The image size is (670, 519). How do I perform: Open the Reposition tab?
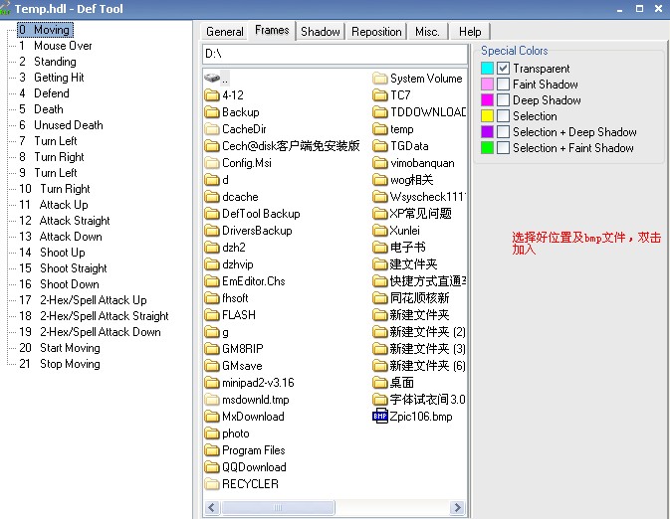pos(377,32)
